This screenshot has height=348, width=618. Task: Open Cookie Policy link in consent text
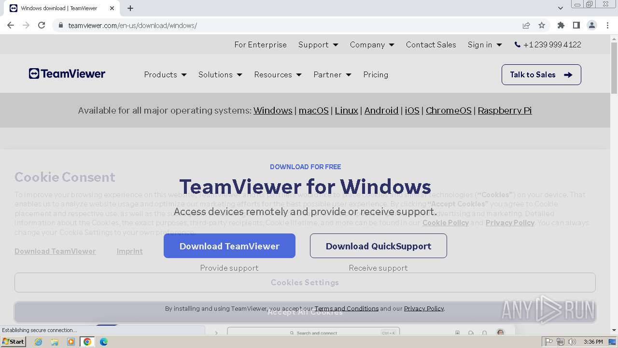coord(446,222)
